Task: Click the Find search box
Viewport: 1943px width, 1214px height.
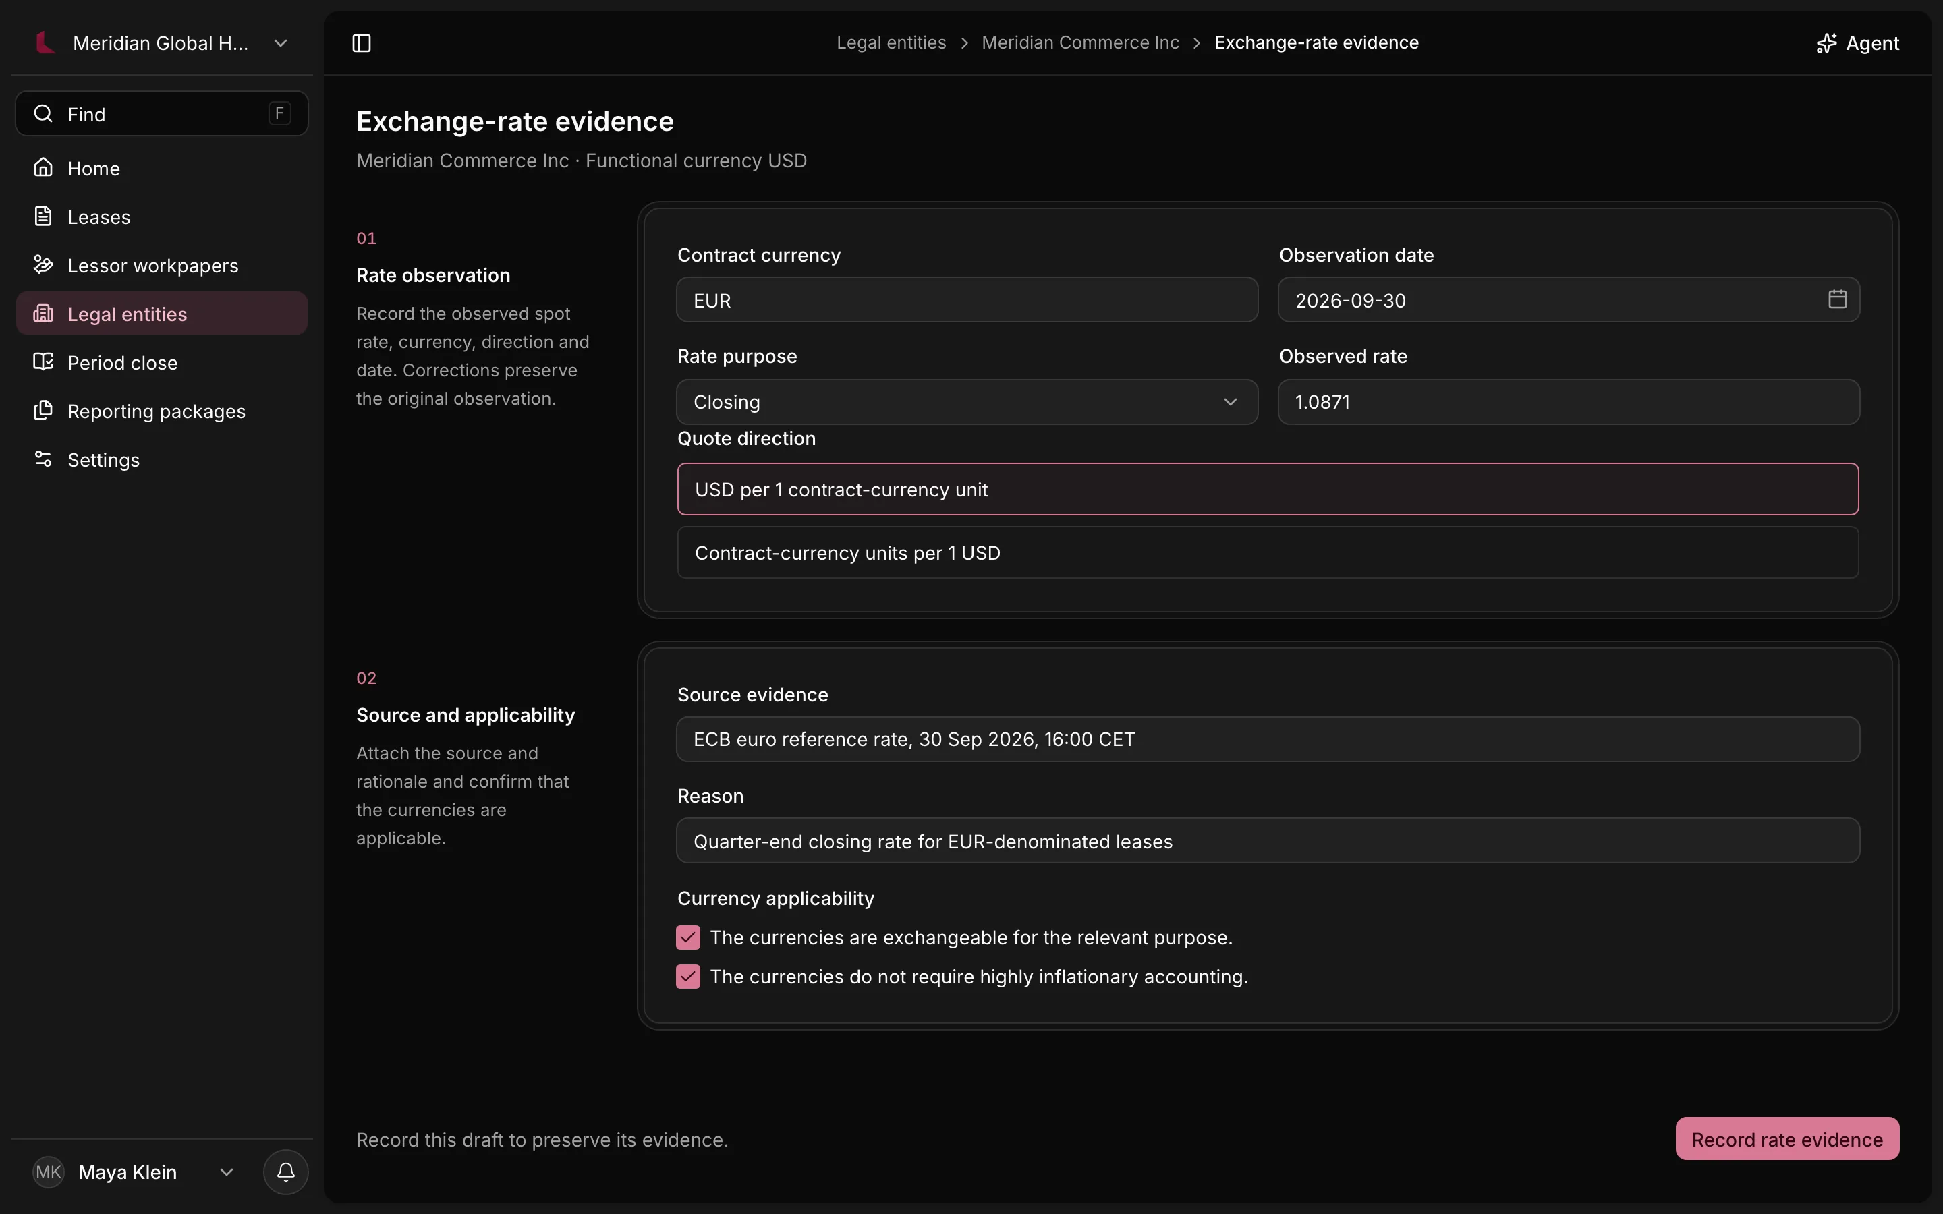Action: [162, 113]
